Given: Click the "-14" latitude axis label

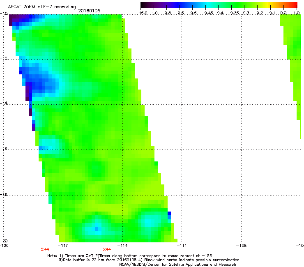Looking at the screenshot, I should [4, 103].
